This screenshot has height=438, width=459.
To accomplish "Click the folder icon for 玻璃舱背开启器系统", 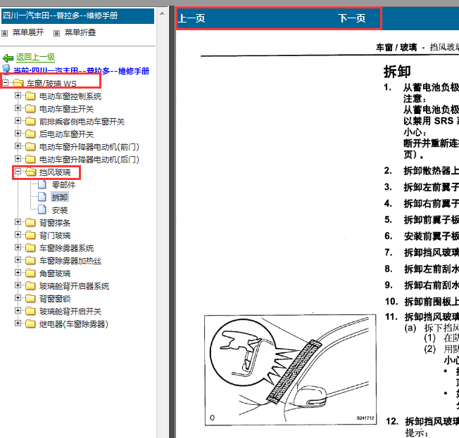I will (30, 285).
